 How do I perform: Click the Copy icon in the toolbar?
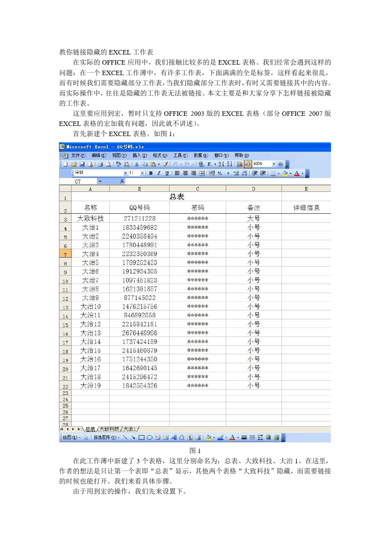[145, 164]
